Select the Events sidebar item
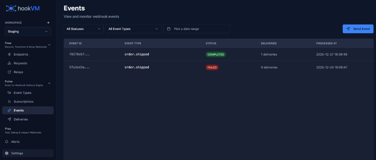The image size is (376, 160). [19, 110]
